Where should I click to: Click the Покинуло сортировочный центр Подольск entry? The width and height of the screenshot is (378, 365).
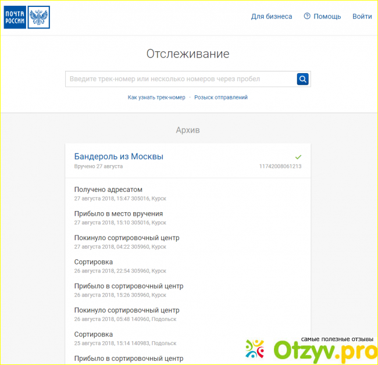tap(127, 310)
